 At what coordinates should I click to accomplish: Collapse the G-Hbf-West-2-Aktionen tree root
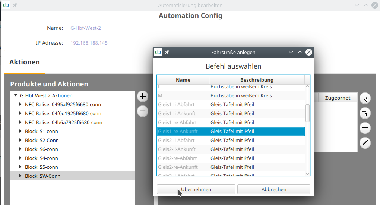pyautogui.click(x=16, y=95)
